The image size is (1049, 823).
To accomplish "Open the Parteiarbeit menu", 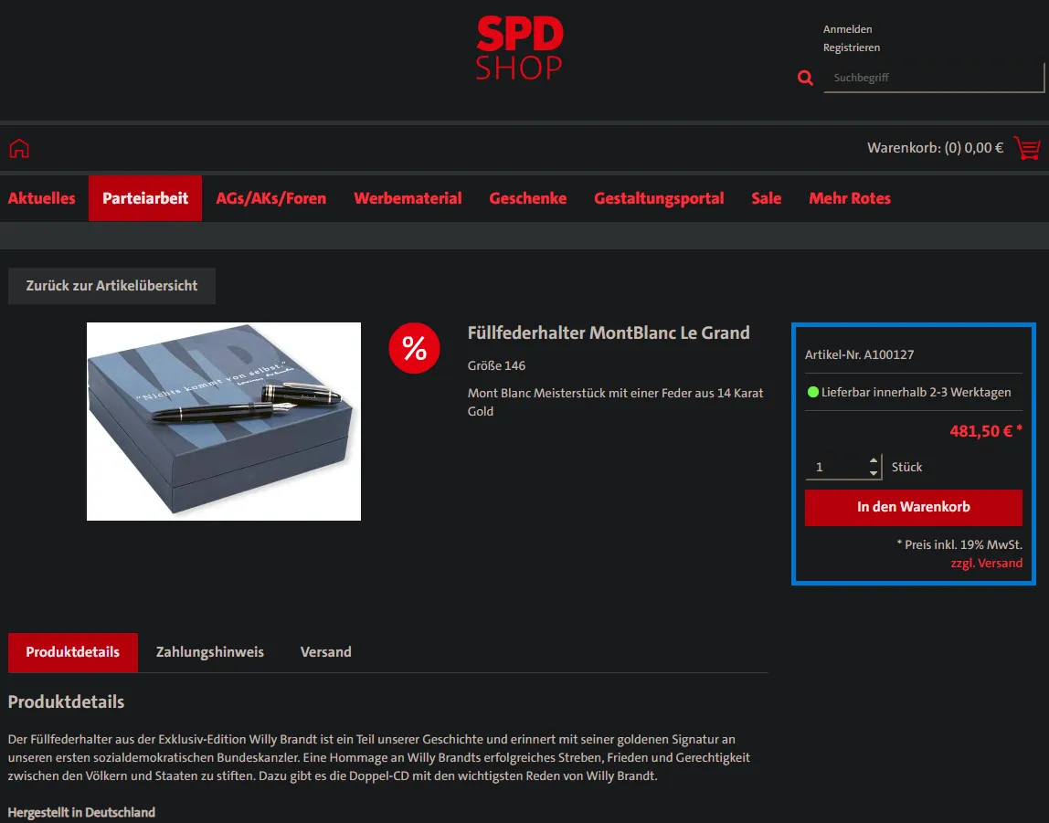I will click(x=145, y=198).
